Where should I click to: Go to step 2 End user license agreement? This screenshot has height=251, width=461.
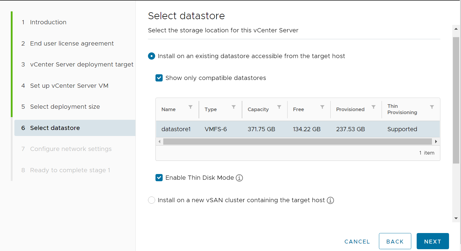(x=68, y=43)
